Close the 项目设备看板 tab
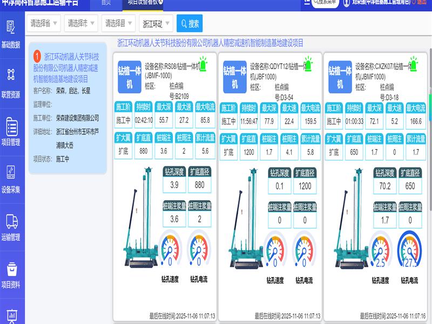The image size is (432, 324). click(x=161, y=2)
